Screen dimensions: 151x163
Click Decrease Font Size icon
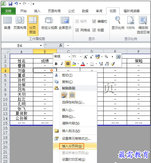click(91, 57)
